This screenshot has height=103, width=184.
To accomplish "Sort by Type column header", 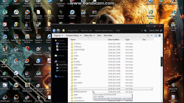I will (x=133, y=39).
